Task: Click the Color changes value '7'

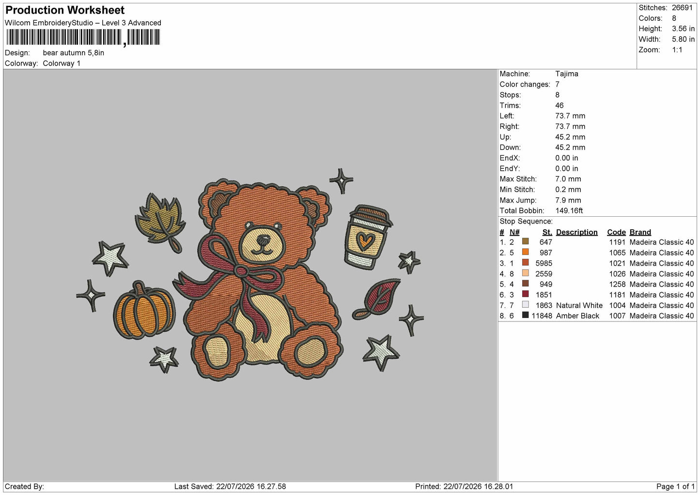Action: pos(557,84)
